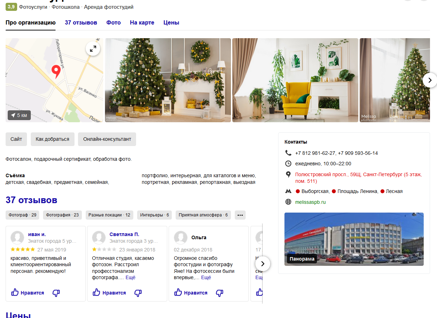
Task: Click the red location pin on the map
Action: pos(56,71)
